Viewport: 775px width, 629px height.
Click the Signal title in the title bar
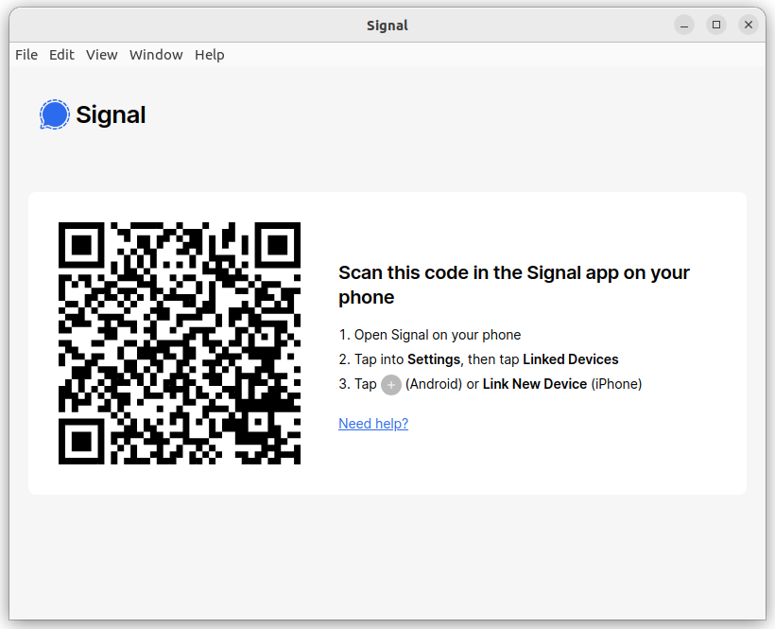387,26
